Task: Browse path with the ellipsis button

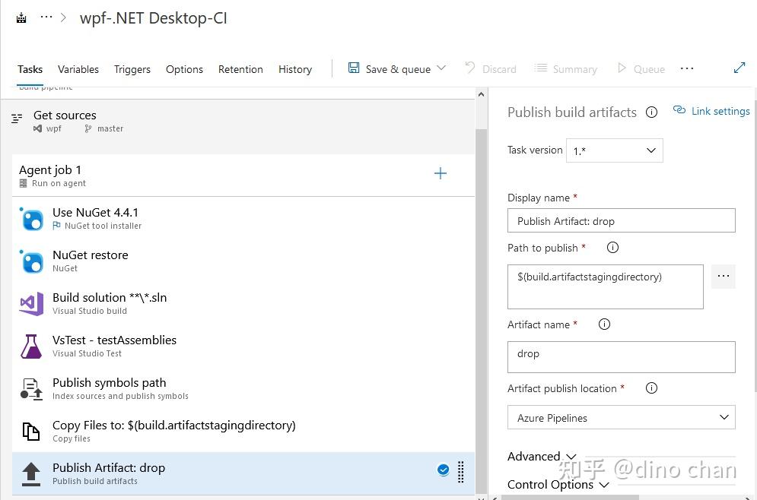Action: pos(724,277)
